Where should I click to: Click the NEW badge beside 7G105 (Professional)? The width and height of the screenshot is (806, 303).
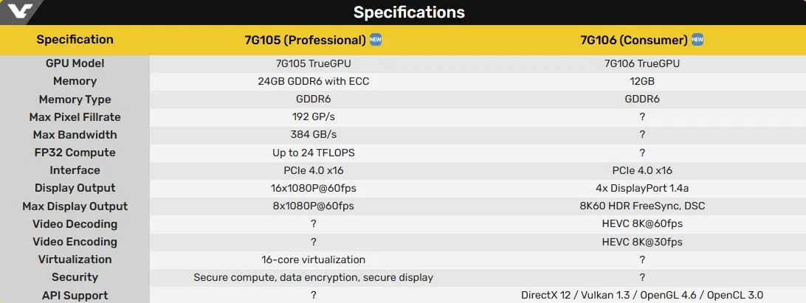click(376, 40)
